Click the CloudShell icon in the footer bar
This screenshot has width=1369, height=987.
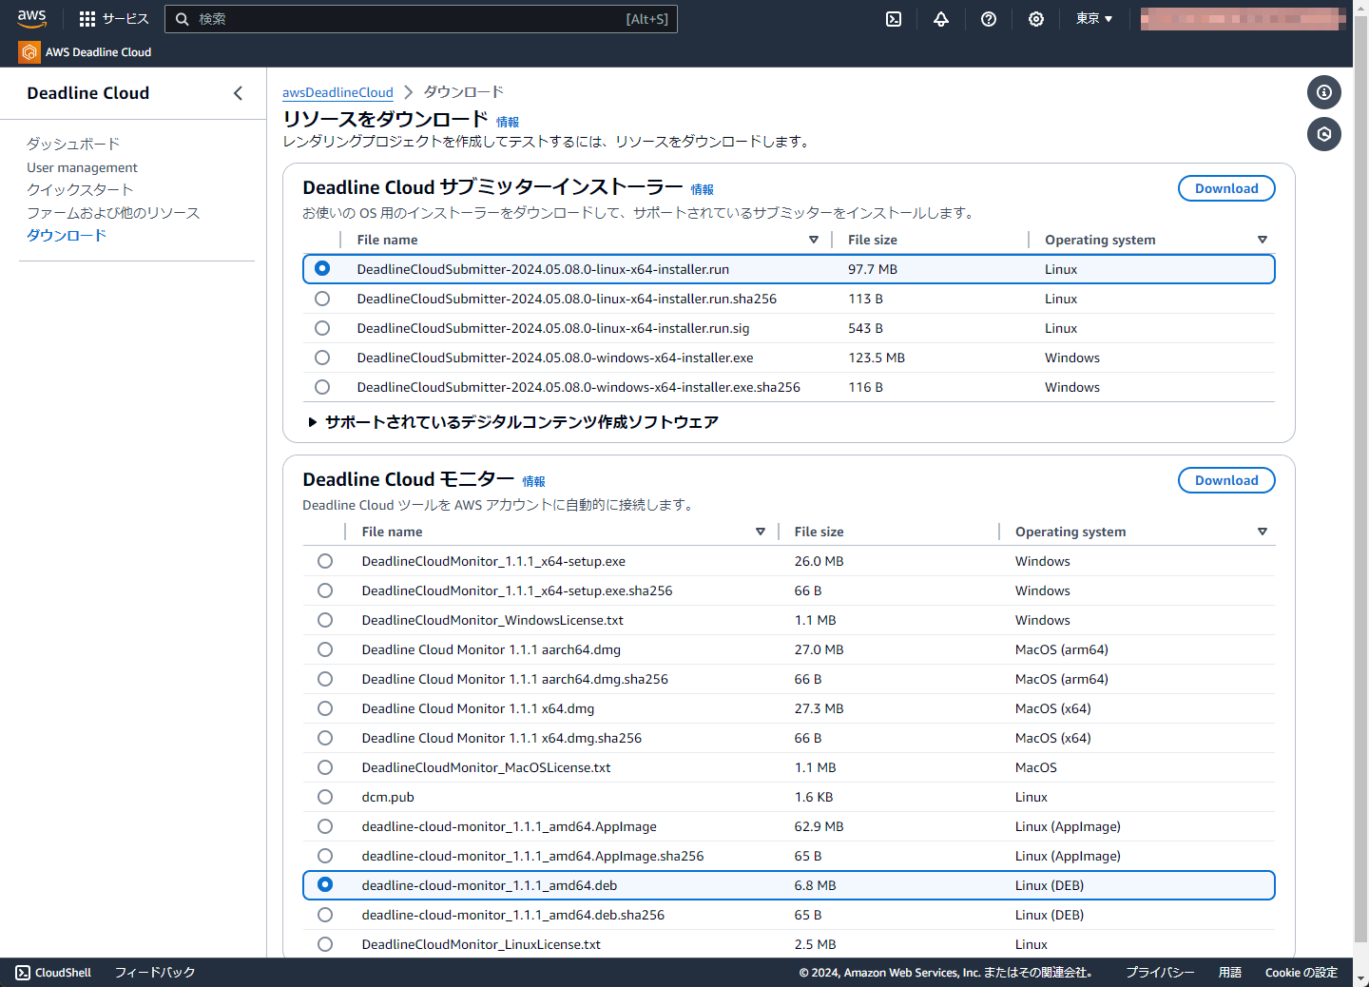[20, 973]
